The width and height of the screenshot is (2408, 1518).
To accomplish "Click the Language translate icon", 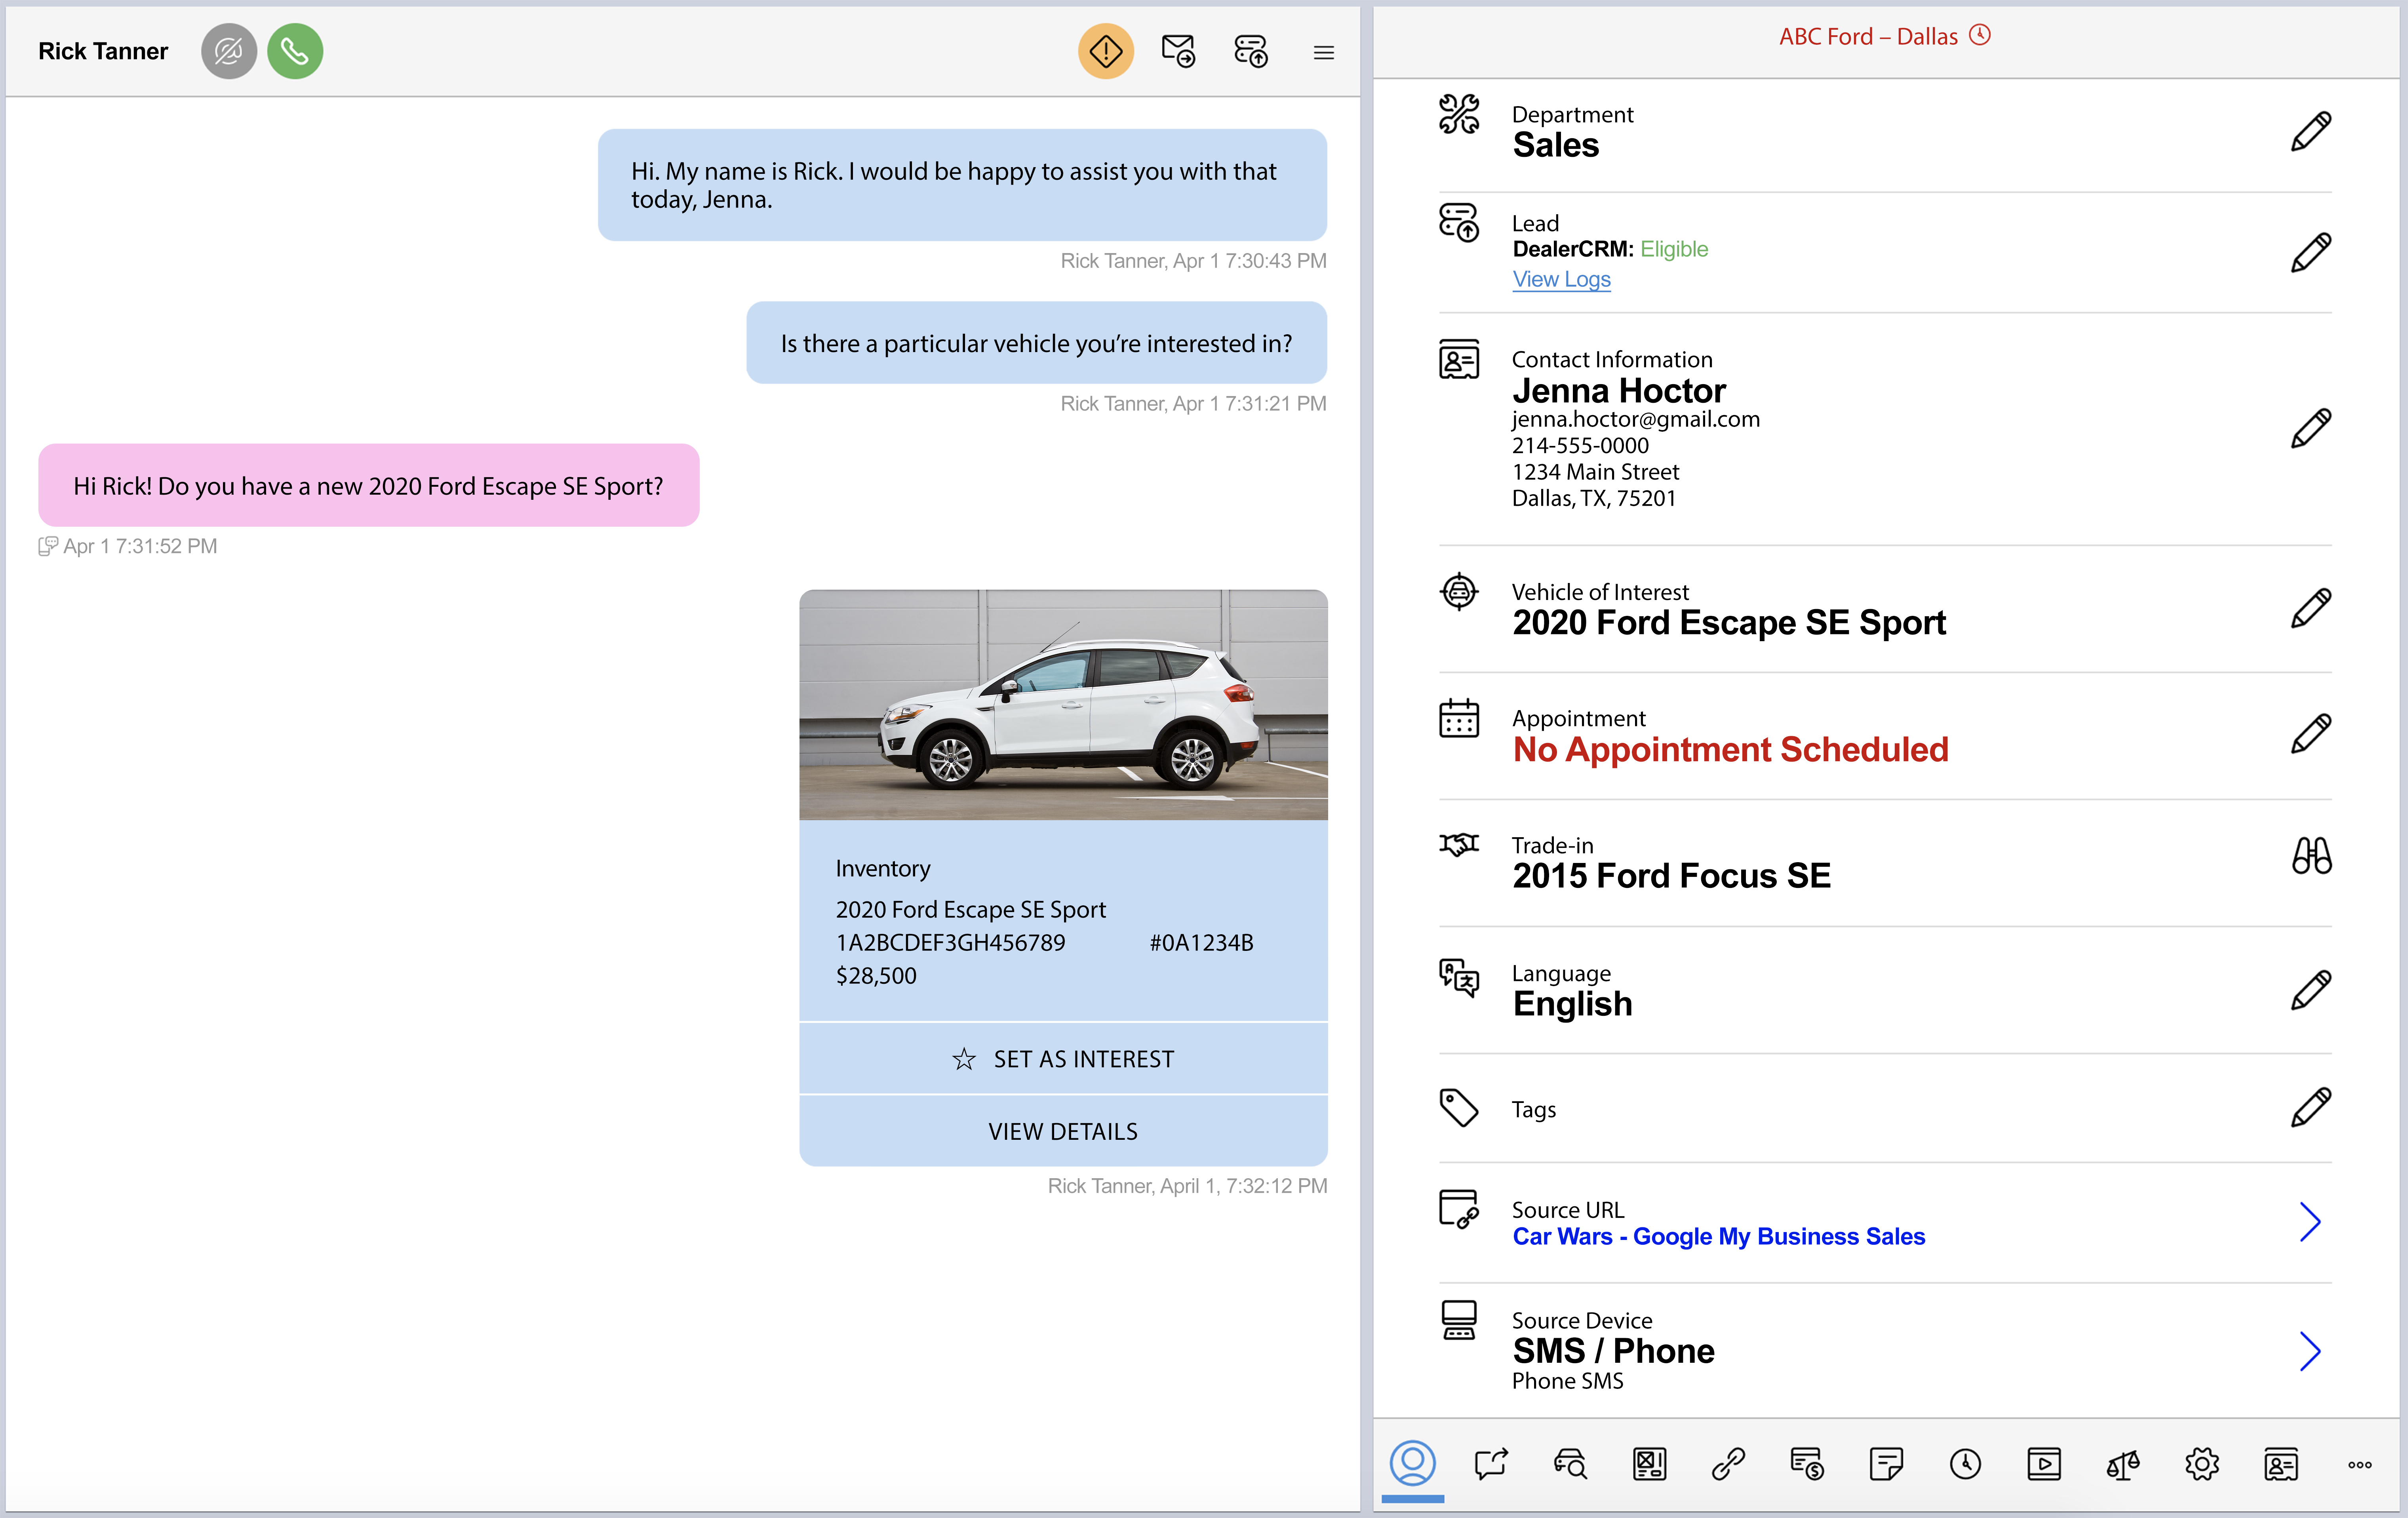I will [x=1459, y=977].
